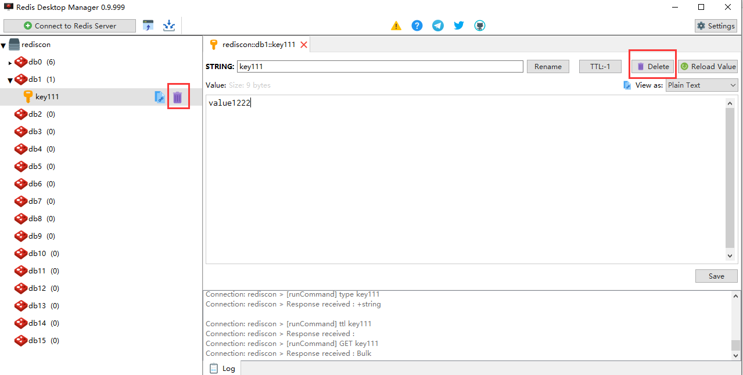
Task: Click the purple trash icon beside key111
Action: pyautogui.click(x=178, y=97)
